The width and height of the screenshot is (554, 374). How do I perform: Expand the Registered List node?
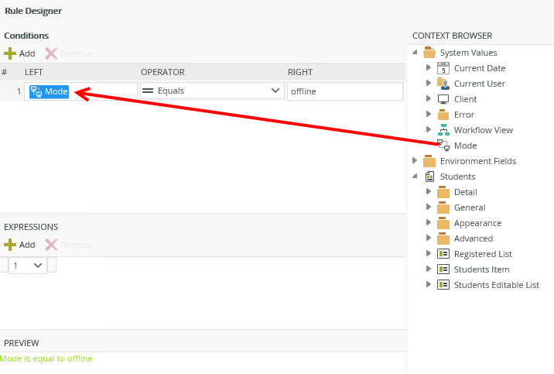(428, 253)
